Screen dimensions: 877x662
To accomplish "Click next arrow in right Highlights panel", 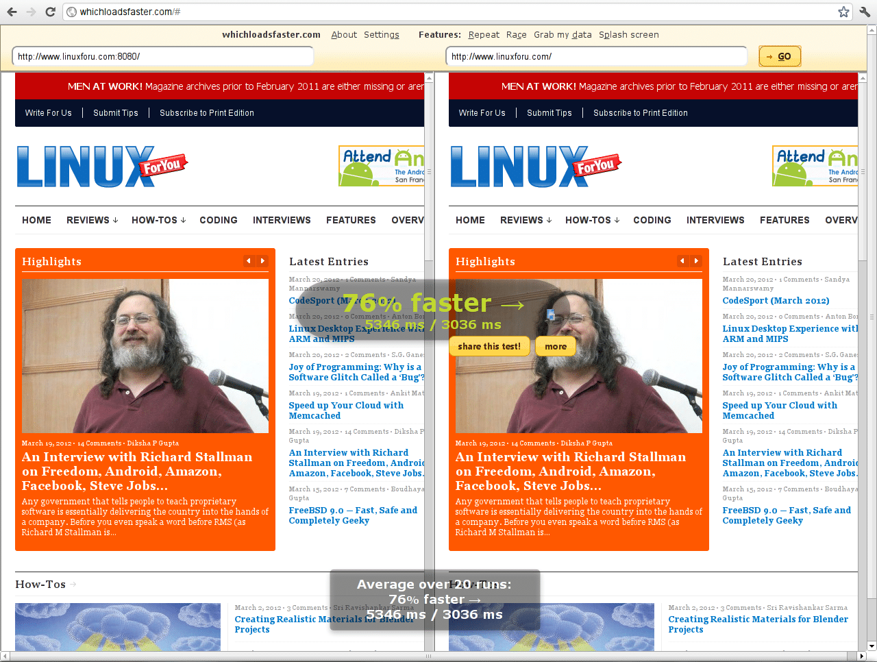I will (696, 261).
